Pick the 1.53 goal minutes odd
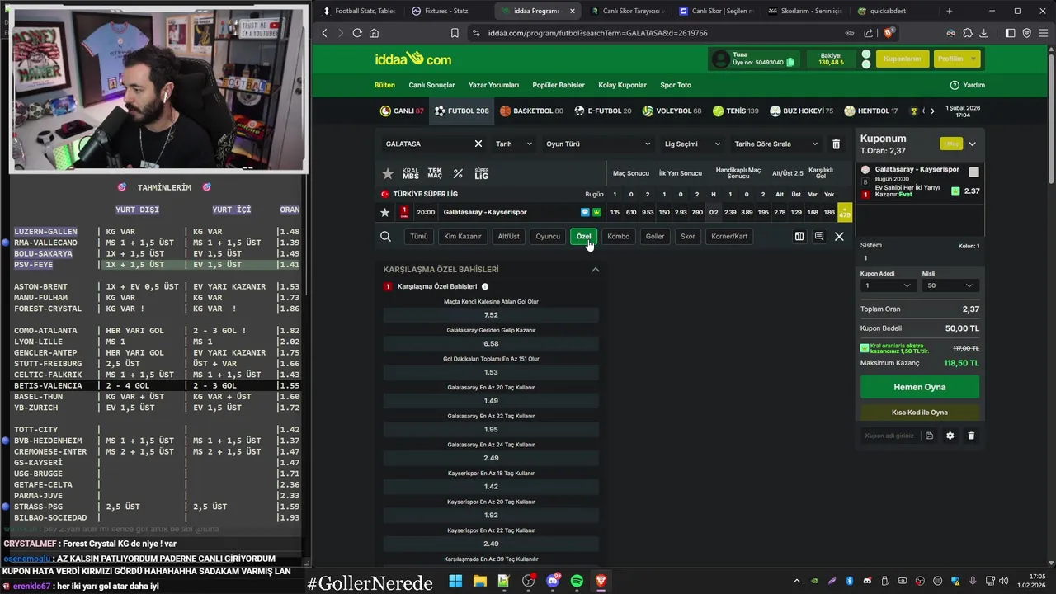Image resolution: width=1056 pixels, height=594 pixels. coord(491,372)
